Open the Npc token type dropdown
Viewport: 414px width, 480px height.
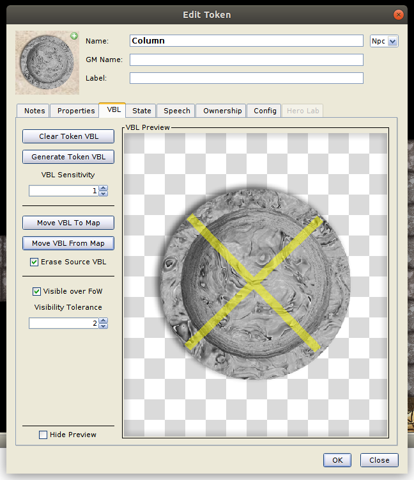[x=384, y=41]
